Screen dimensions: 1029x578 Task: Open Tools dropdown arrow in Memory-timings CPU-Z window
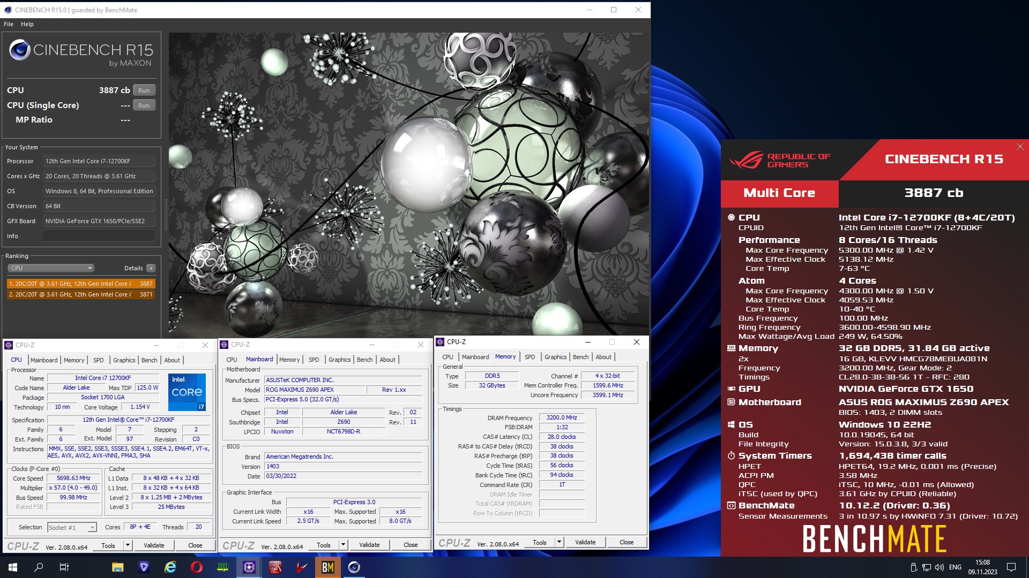tap(559, 542)
